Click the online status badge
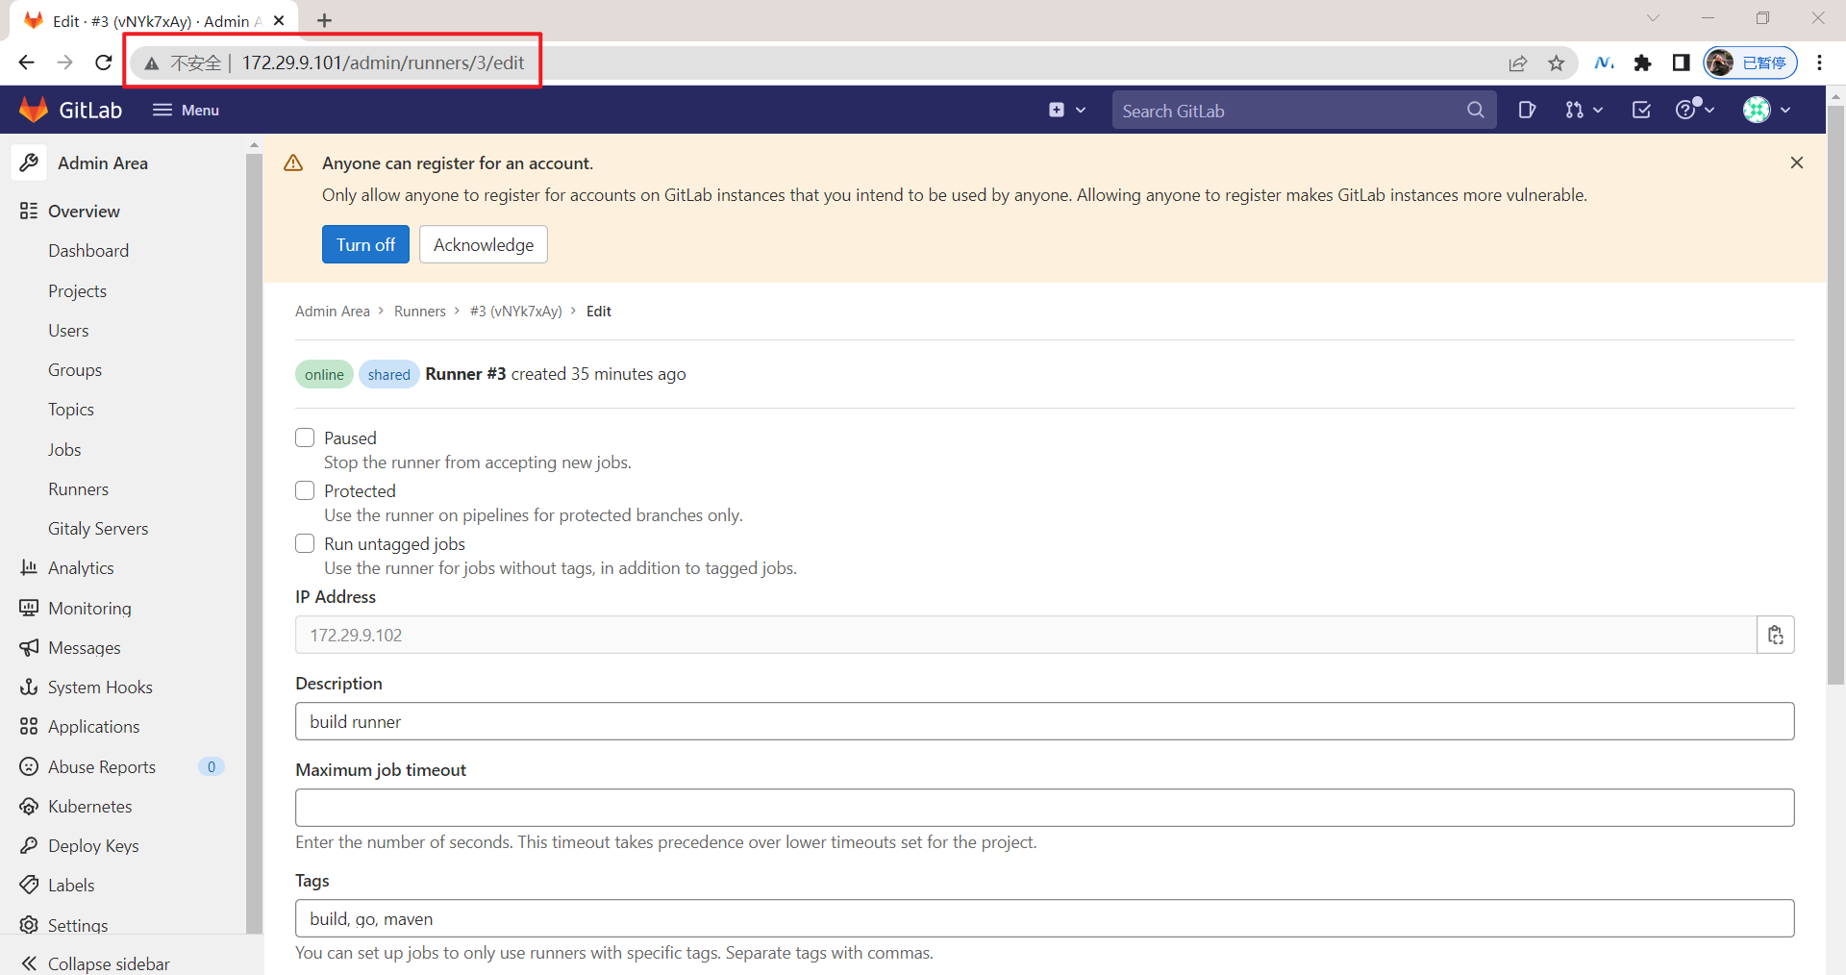 (324, 374)
